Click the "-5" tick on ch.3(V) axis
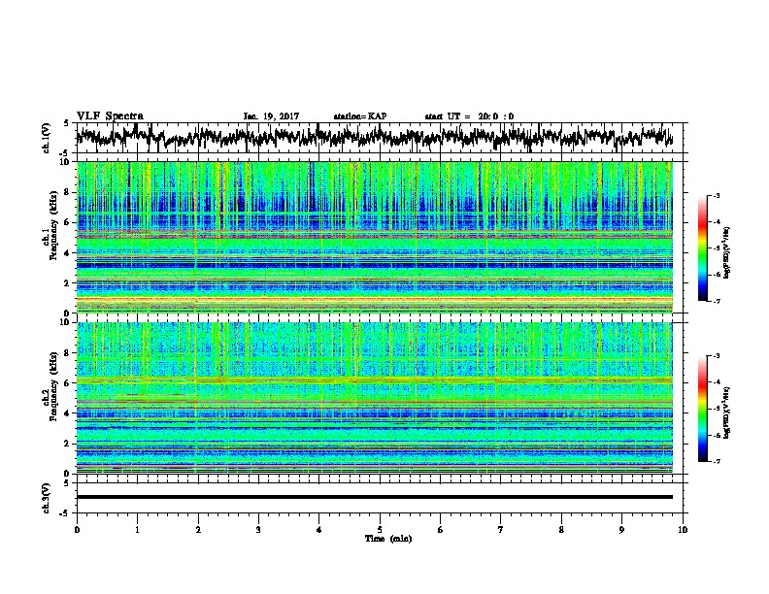769x594 pixels. [x=65, y=513]
